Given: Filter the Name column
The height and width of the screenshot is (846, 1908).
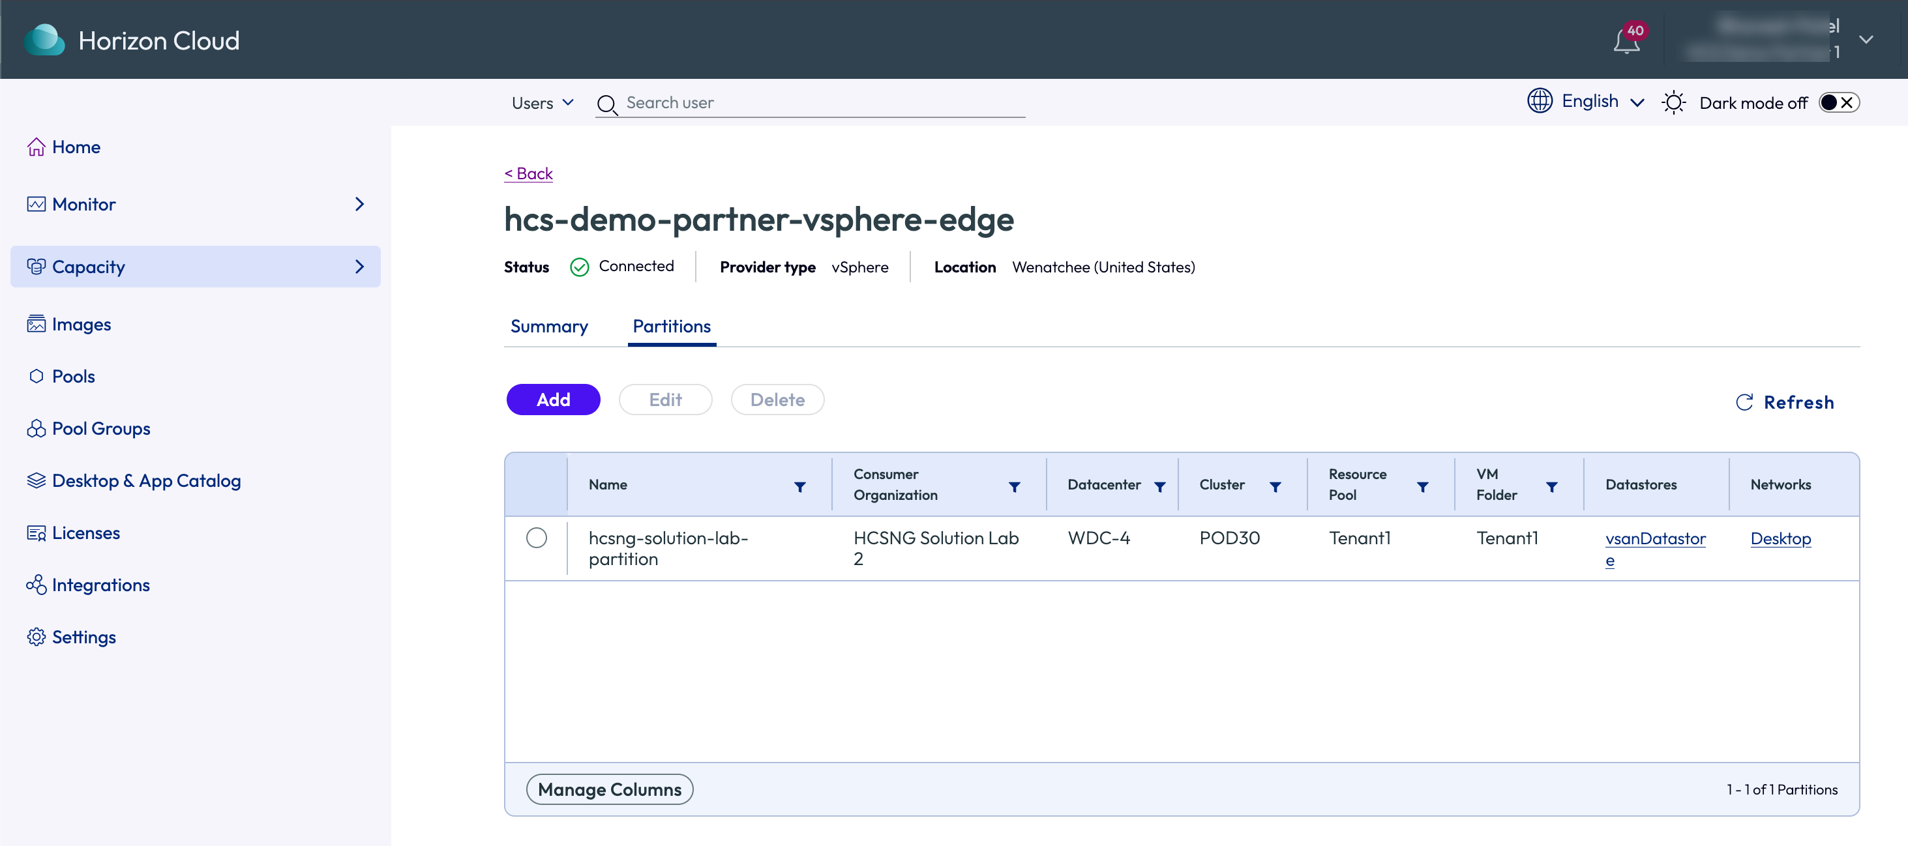Looking at the screenshot, I should pyautogui.click(x=800, y=487).
